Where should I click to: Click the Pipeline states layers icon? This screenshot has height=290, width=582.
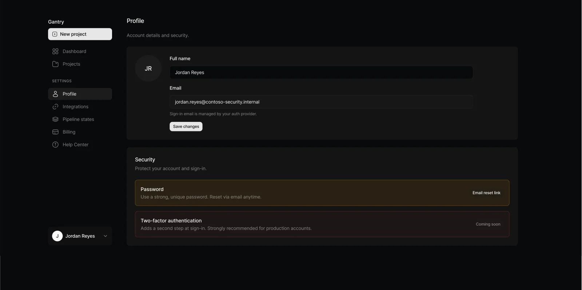[x=55, y=119]
